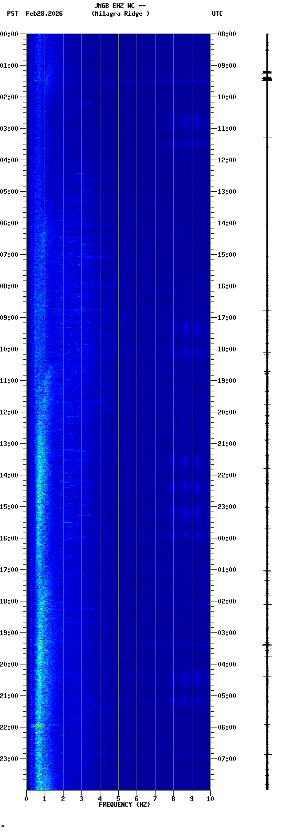Viewport: 290px width, 832px height.
Task: Click frequency axis tick '0'
Action: (26, 799)
